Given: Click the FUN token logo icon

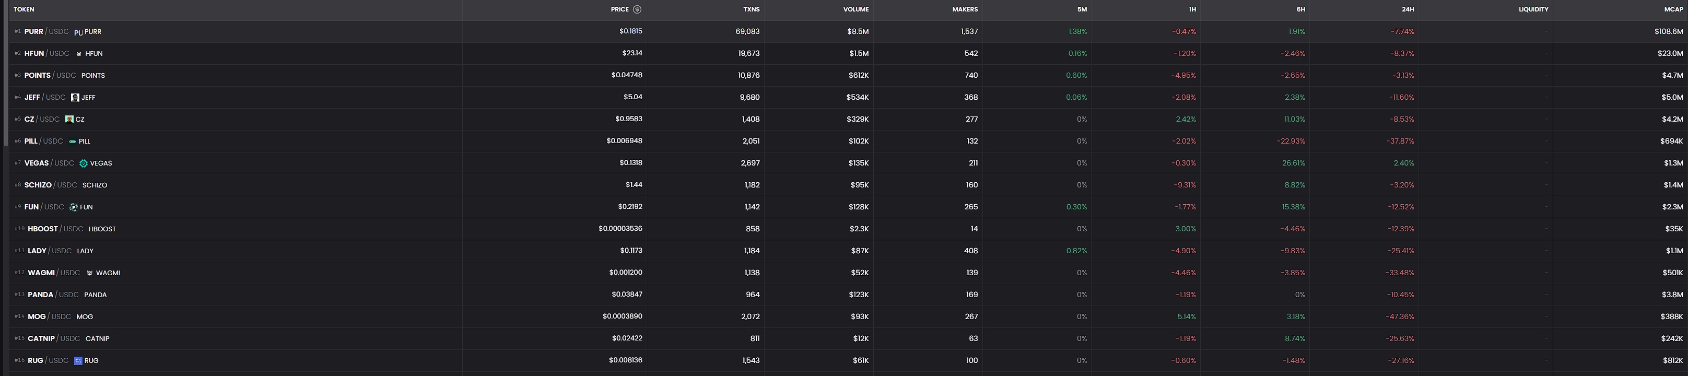Looking at the screenshot, I should coord(74,207).
